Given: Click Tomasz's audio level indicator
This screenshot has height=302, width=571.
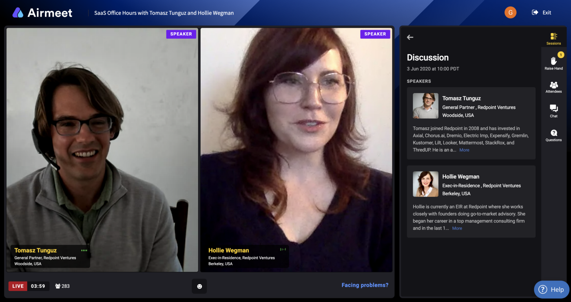Looking at the screenshot, I should (84, 250).
